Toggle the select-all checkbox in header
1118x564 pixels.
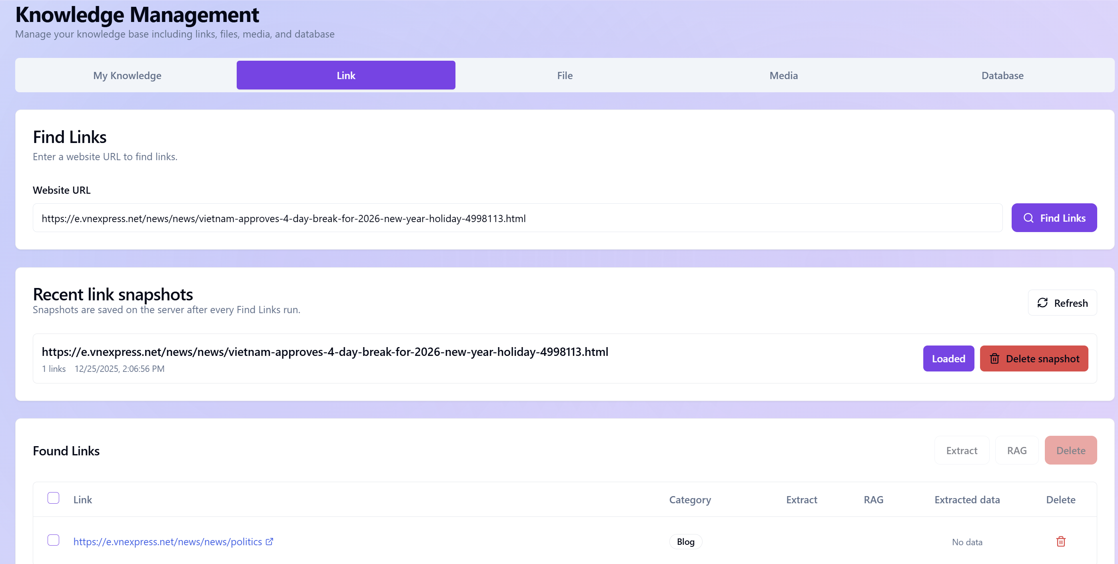coord(54,498)
